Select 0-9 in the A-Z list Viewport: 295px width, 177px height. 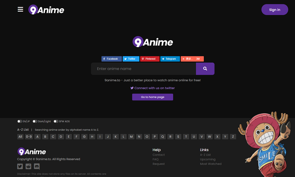point(29,137)
